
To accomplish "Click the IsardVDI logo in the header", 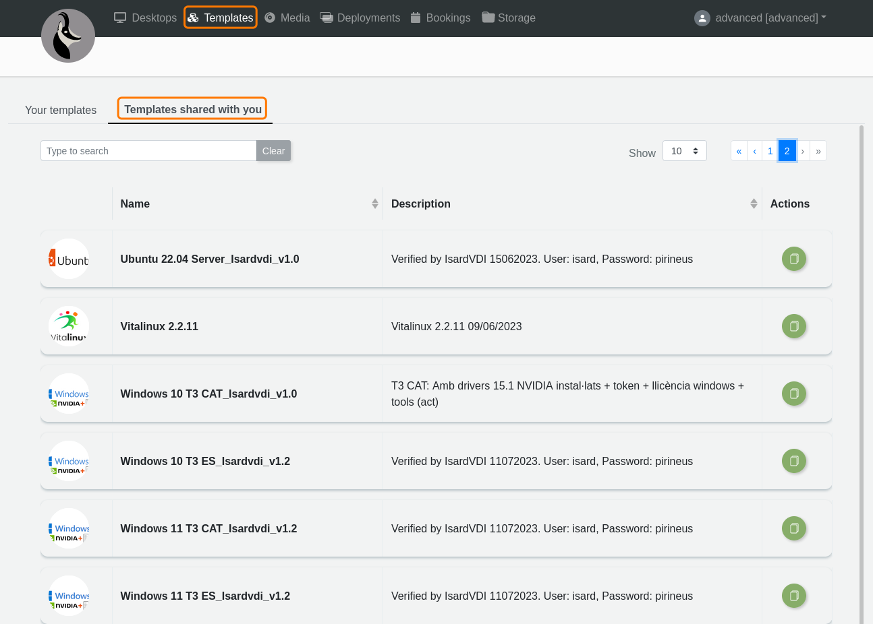I will click(68, 36).
